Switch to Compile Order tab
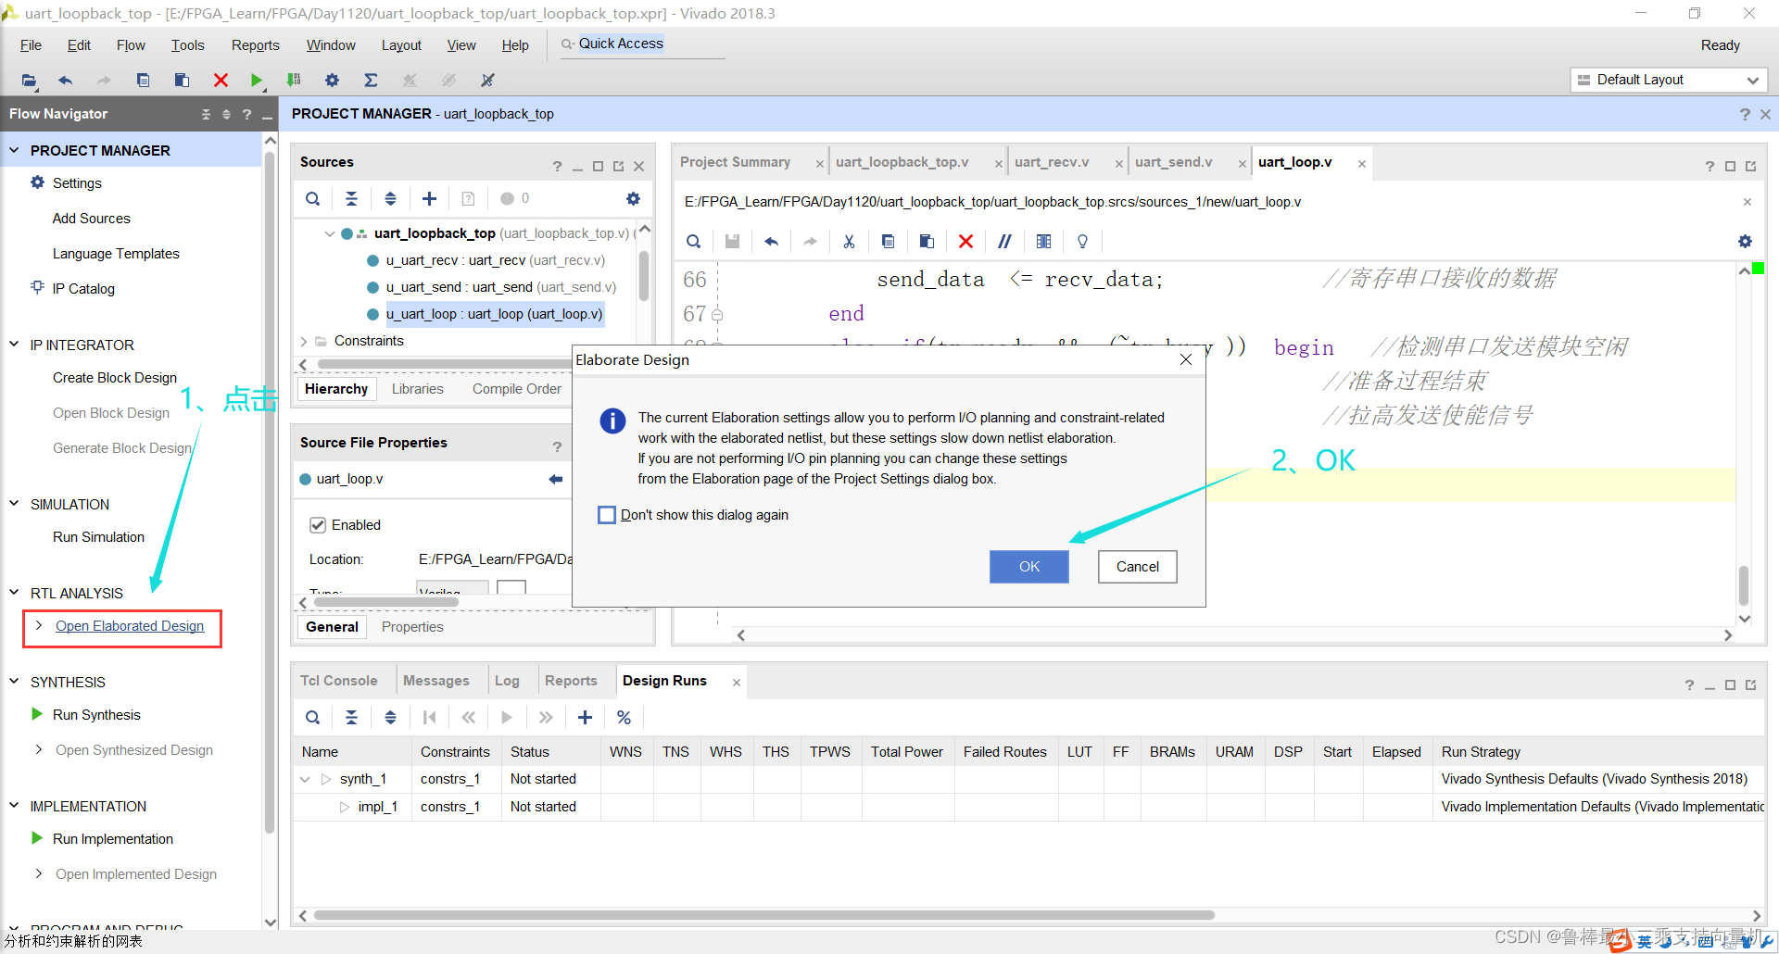The height and width of the screenshot is (954, 1779). click(516, 389)
